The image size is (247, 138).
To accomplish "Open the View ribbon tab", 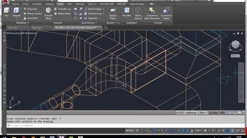I will 69,4.
